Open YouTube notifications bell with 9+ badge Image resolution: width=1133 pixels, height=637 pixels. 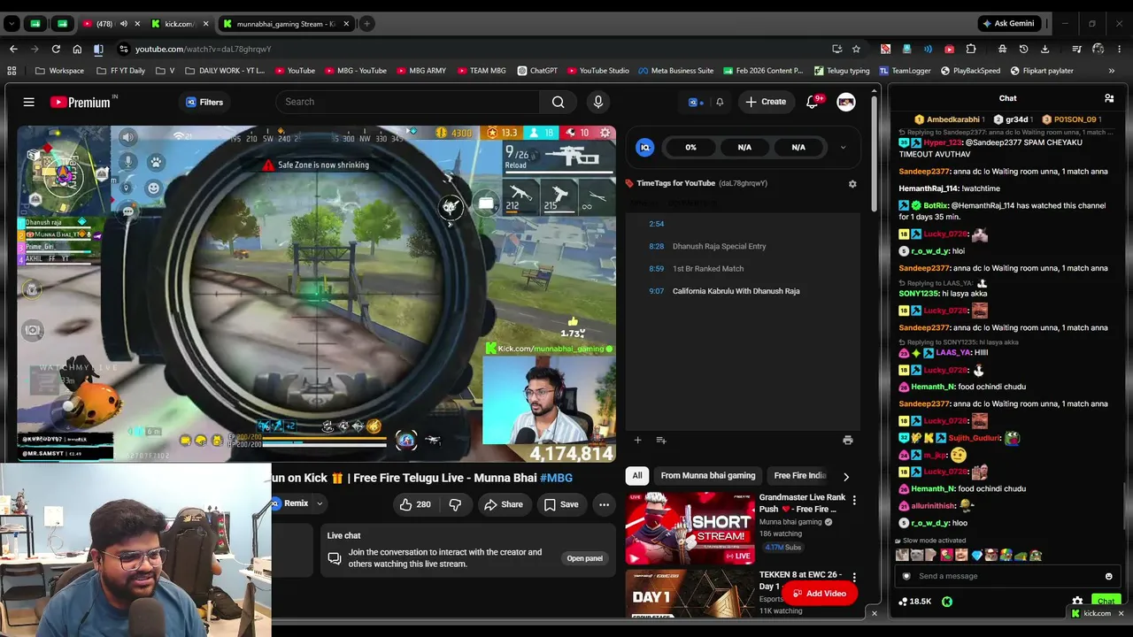(813, 102)
